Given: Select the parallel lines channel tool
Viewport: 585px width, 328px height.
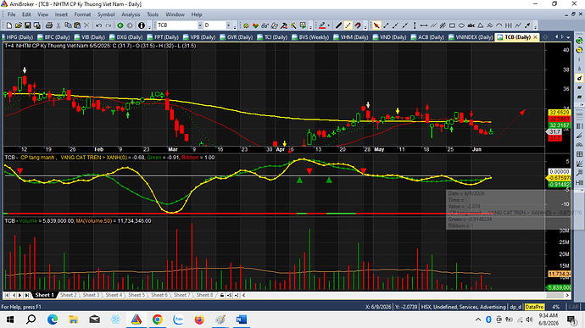Looking at the screenshot, I should pyautogui.click(x=433, y=25).
